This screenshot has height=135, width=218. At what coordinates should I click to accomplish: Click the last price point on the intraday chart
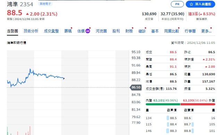coord(64,79)
